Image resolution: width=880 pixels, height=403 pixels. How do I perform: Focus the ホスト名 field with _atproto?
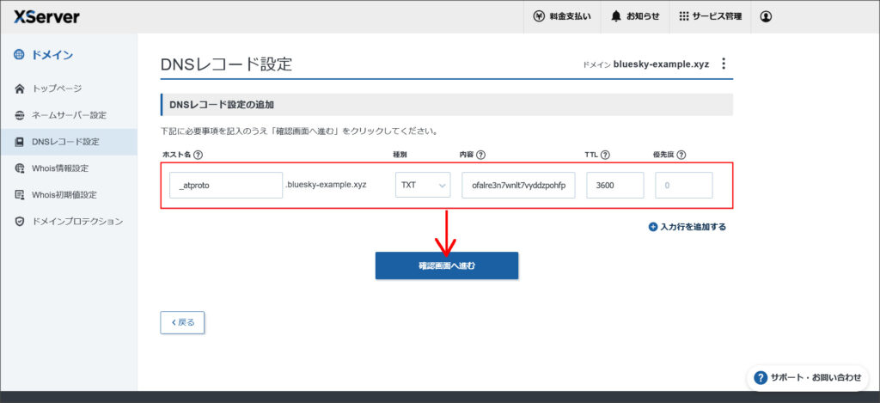click(226, 186)
